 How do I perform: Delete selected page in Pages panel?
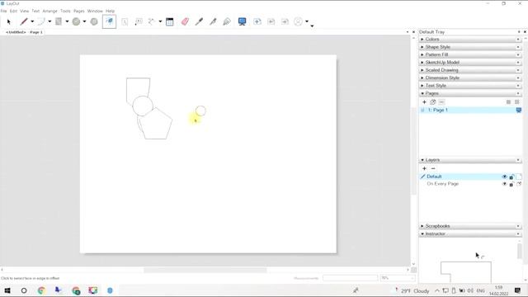click(441, 102)
